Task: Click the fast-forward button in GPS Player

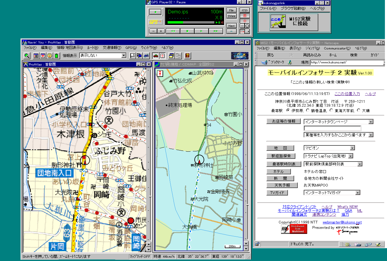Action: click(216, 31)
